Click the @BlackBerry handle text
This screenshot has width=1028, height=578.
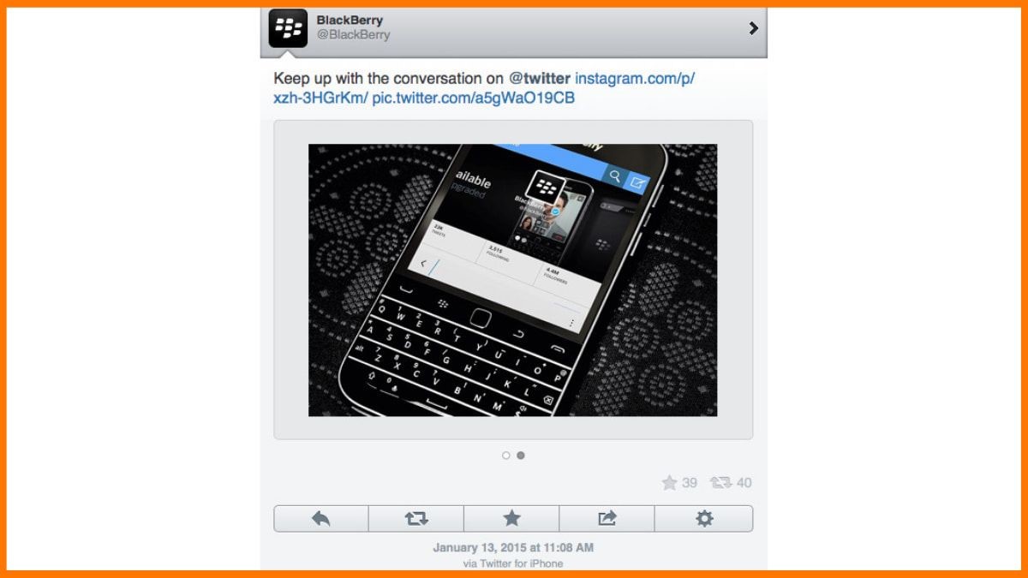click(353, 35)
